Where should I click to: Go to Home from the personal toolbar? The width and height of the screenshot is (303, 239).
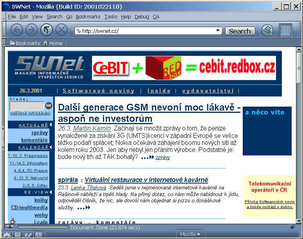[53, 43]
